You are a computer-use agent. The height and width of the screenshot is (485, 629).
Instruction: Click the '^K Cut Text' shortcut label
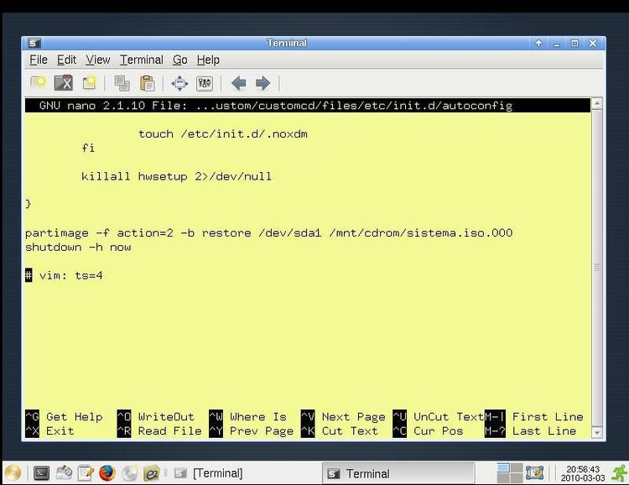[340, 431]
